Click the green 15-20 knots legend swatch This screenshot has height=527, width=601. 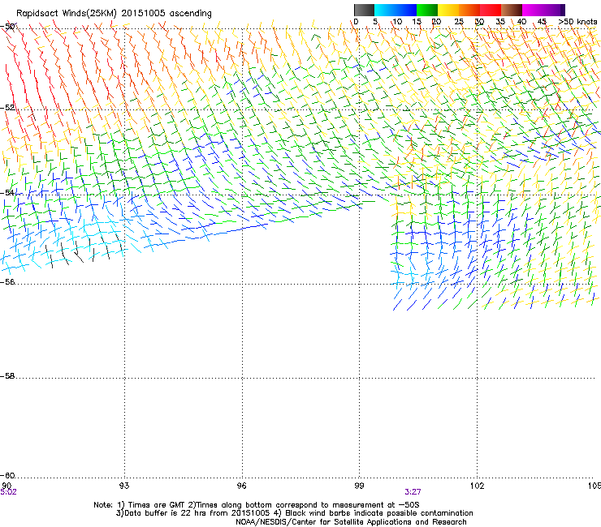[x=427, y=10]
